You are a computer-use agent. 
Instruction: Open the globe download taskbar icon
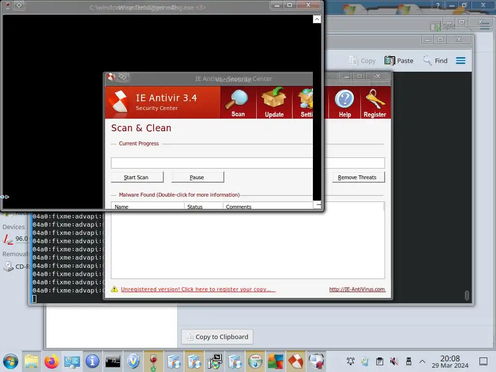click(255, 361)
